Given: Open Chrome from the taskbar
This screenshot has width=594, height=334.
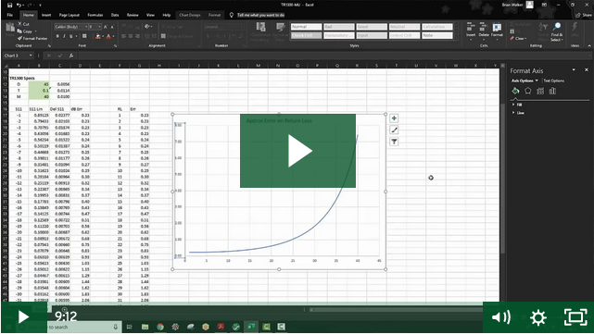Looking at the screenshot, I should [160, 327].
